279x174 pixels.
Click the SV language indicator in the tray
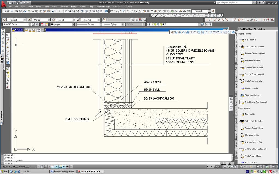click(x=247, y=172)
